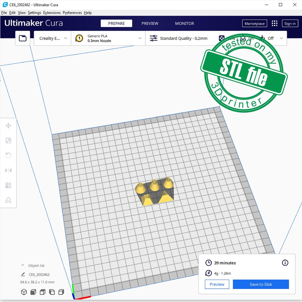Select the Mirror tool in left toolbar
Screen dimensions: 302x302
[x=8, y=170]
